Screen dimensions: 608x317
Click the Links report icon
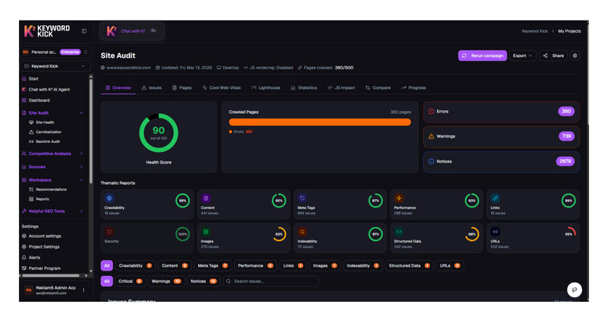point(496,198)
